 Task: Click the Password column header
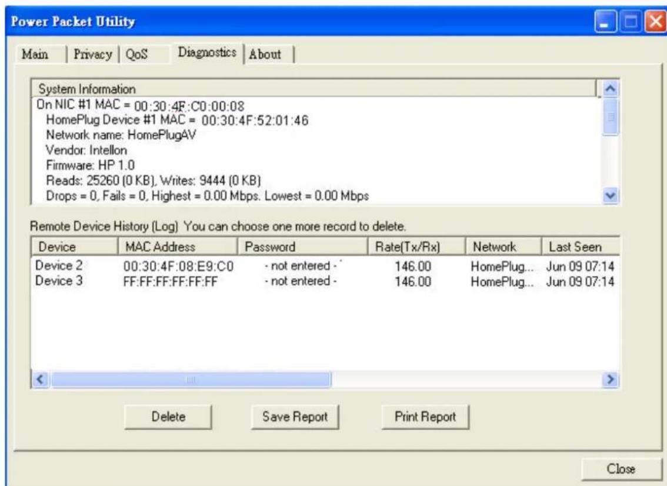tap(302, 247)
